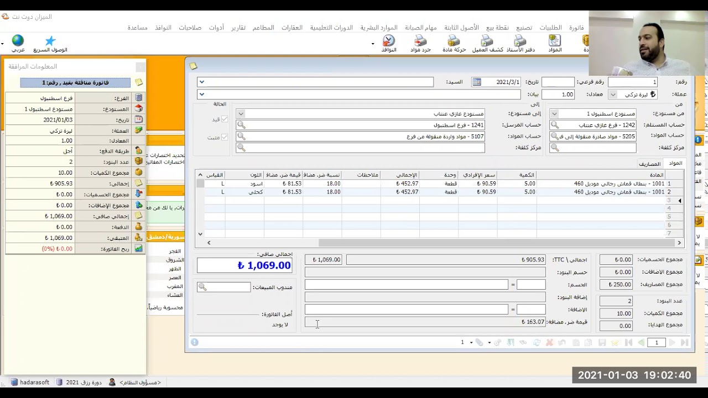The width and height of the screenshot is (708, 398).
Task: Click hadarasoft item in status bar
Action: [x=30, y=382]
